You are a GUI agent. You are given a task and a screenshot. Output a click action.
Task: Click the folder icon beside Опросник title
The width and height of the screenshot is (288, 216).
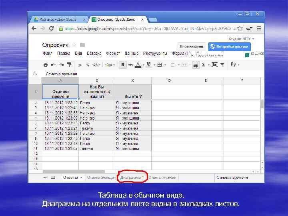[x=82, y=45]
